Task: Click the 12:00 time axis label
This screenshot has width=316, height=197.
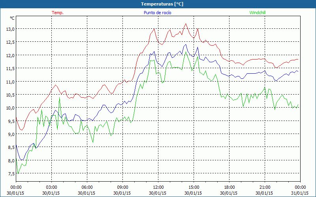Action: click(158, 188)
